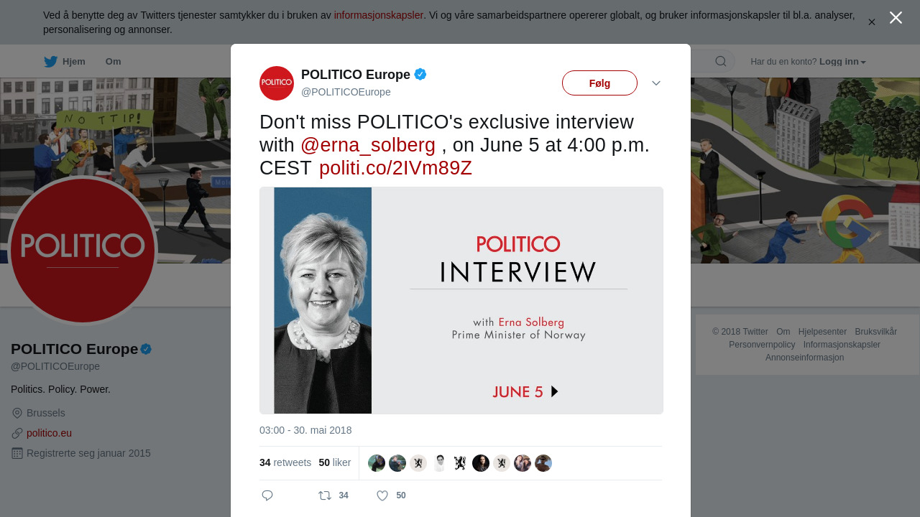Click the retweet arrows icon
The width and height of the screenshot is (920, 517).
[x=325, y=495]
